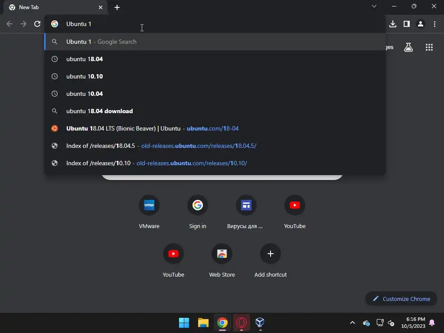Select 'ubuntu 10.10' history suggestion

(x=215, y=76)
